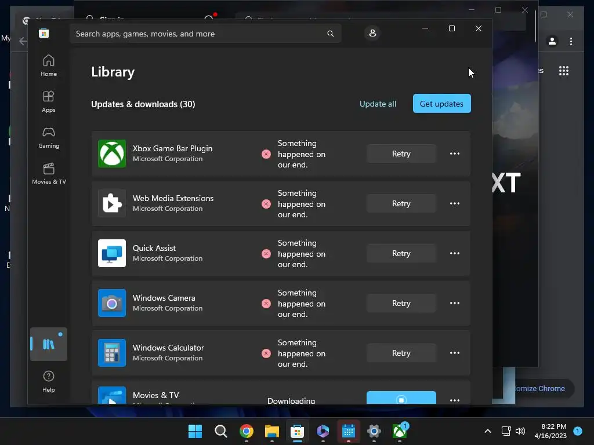The height and width of the screenshot is (445, 594).
Task: Open more options for Movies & TV
Action: tap(455, 400)
